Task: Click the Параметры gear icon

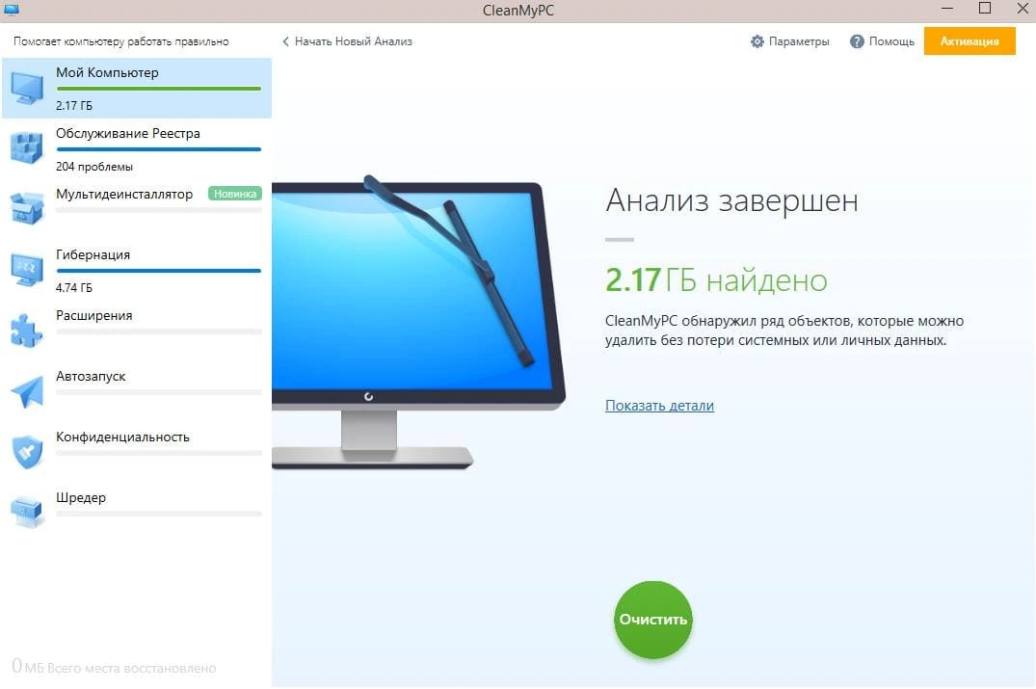Action: pyautogui.click(x=757, y=41)
